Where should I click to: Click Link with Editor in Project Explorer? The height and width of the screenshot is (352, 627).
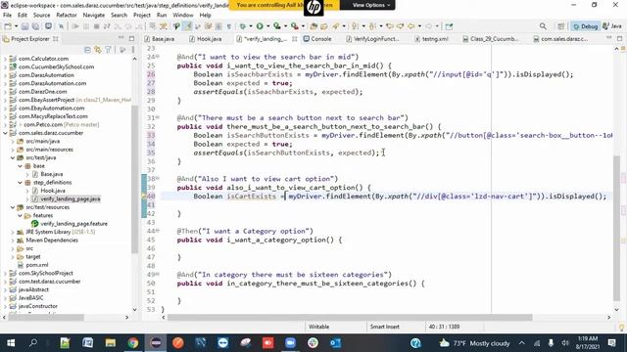pos(98,50)
